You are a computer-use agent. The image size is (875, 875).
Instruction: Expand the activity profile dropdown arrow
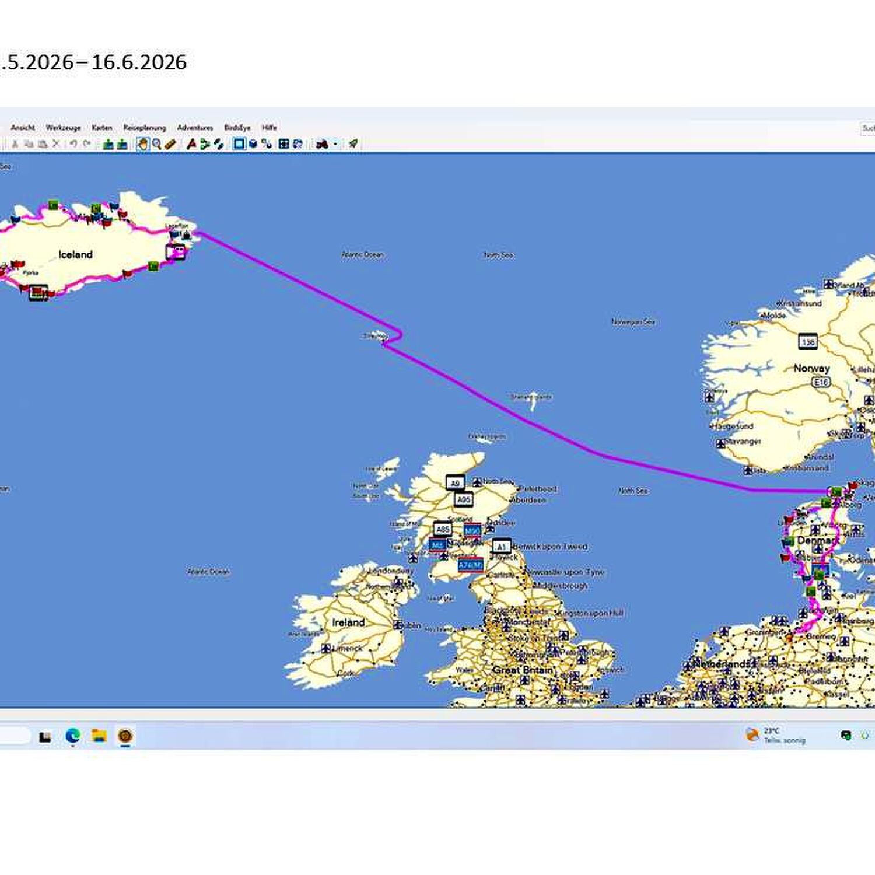(335, 144)
